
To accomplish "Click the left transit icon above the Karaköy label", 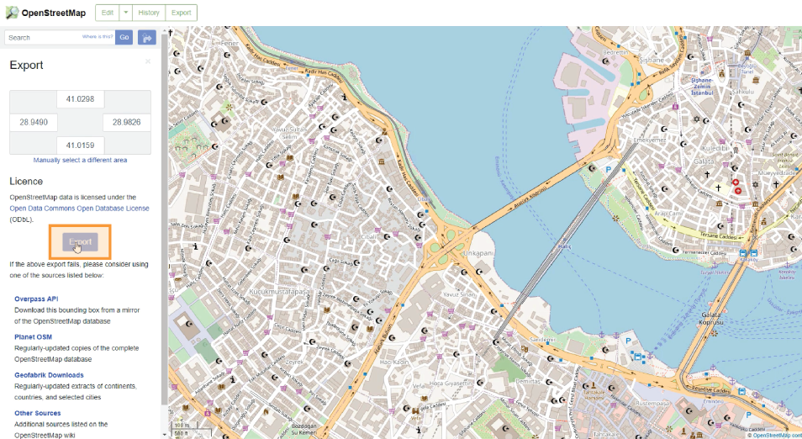I will 744,253.
